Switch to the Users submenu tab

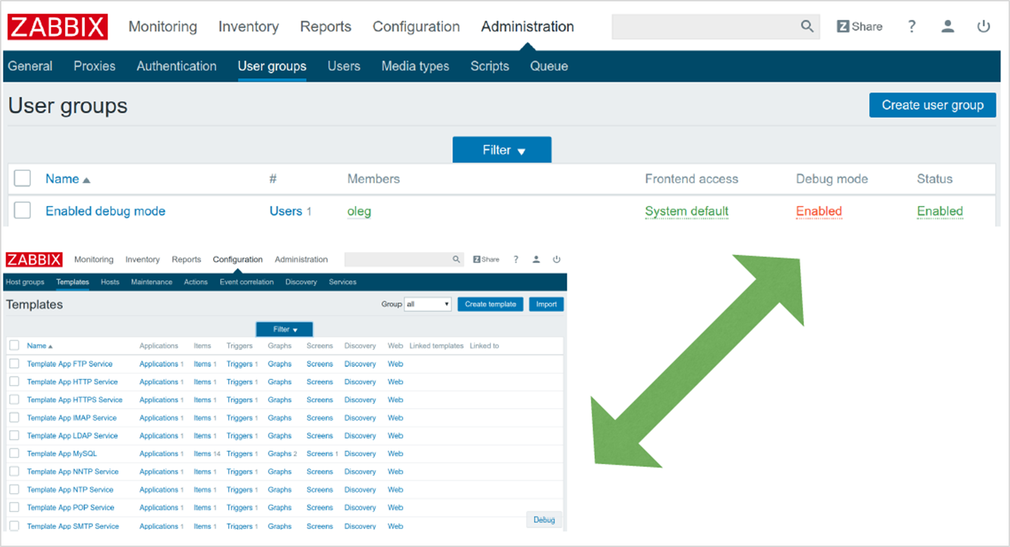click(344, 66)
